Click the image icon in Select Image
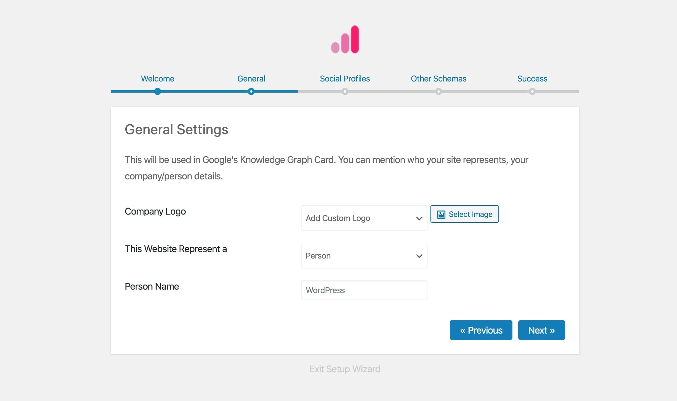Image resolution: width=677 pixels, height=401 pixels. [x=441, y=214]
